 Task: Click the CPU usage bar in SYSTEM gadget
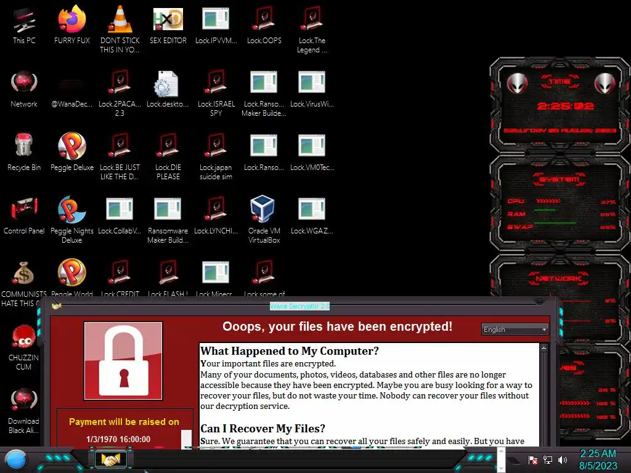548,201
